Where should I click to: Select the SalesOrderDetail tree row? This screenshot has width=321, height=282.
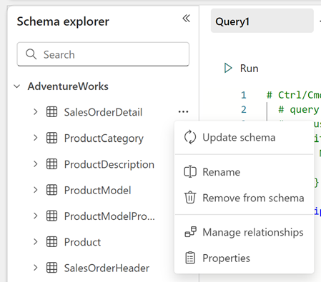(x=103, y=112)
